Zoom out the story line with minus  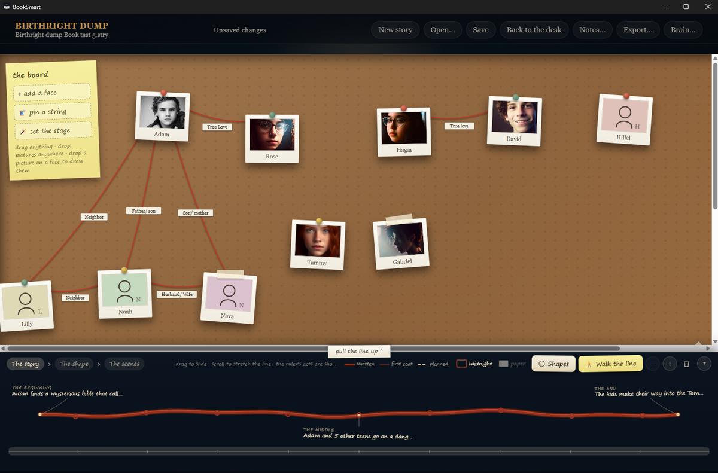coord(653,364)
